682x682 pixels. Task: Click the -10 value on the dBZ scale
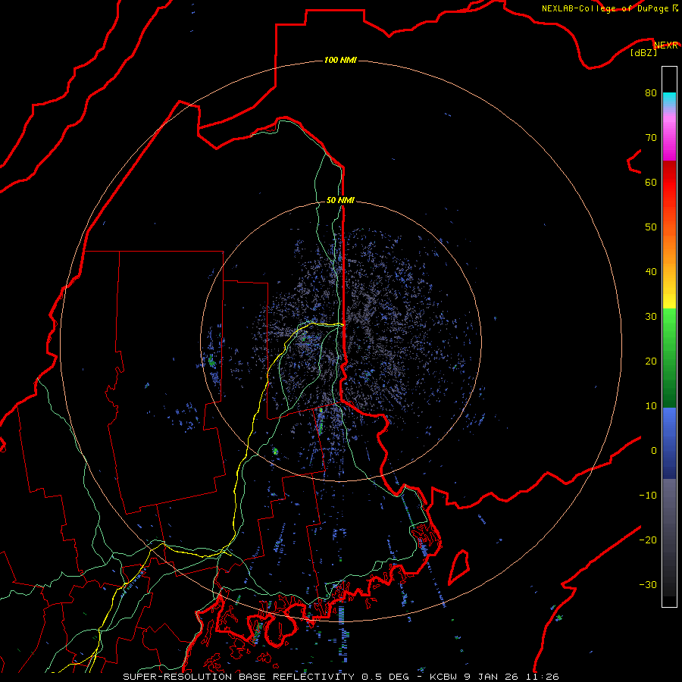(648, 496)
